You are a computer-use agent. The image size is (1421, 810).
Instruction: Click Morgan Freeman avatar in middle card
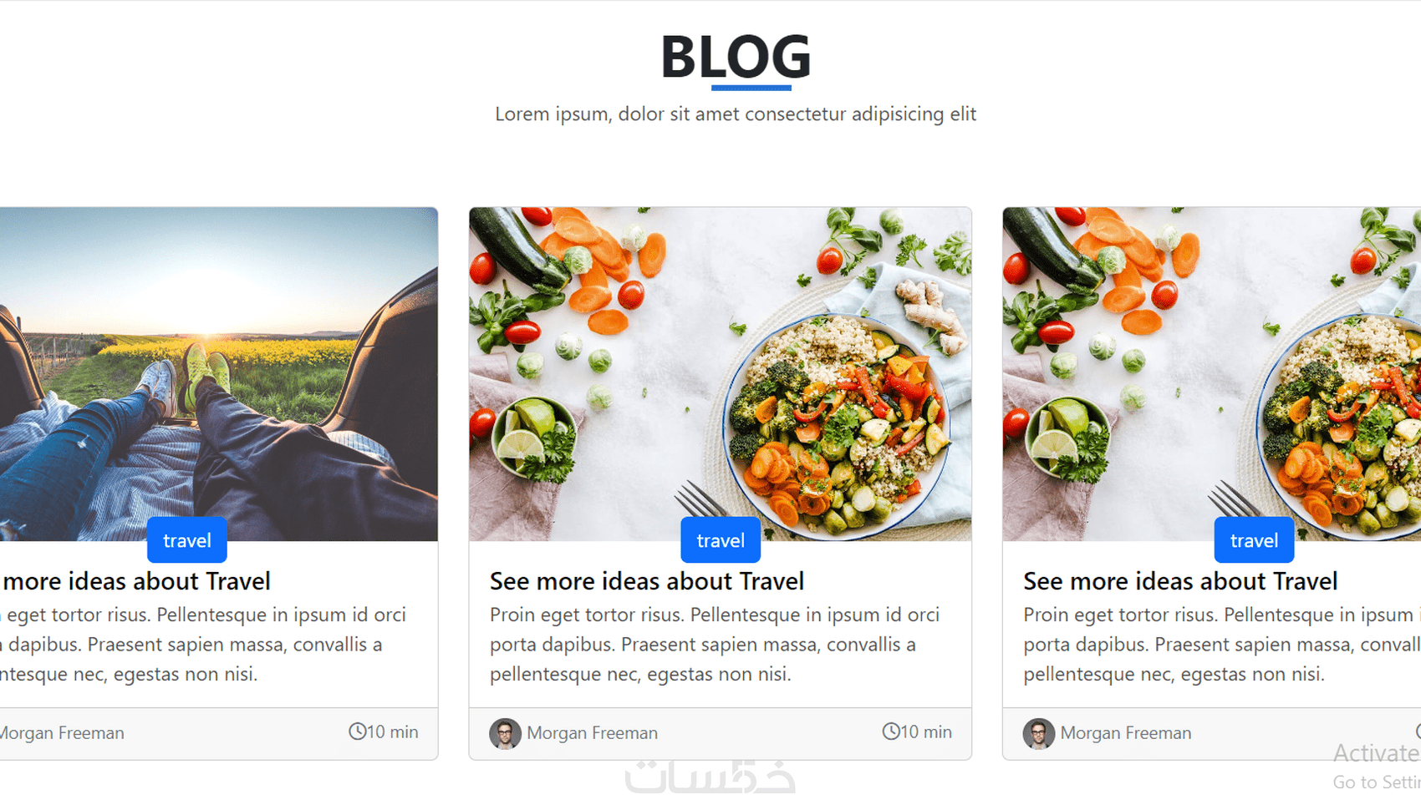click(505, 733)
